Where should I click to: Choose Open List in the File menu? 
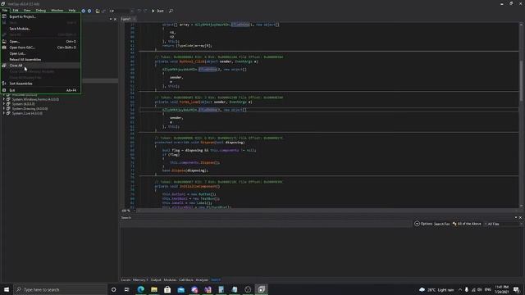pos(40,53)
